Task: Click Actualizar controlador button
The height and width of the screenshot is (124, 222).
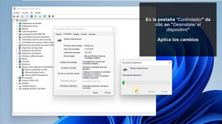Action: (69, 68)
